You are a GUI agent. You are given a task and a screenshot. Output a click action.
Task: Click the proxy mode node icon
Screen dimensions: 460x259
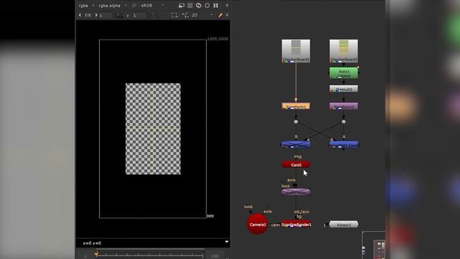pyautogui.click(x=185, y=15)
